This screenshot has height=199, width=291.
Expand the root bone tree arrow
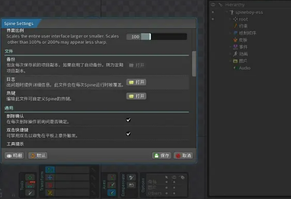[x=230, y=19]
